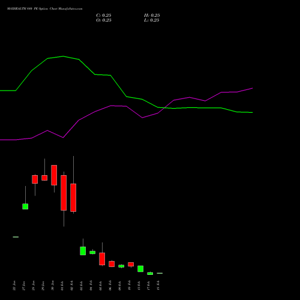Screen dimensions: 300x300
Task: Click the '28 Jan' date label
Action: 33,286
